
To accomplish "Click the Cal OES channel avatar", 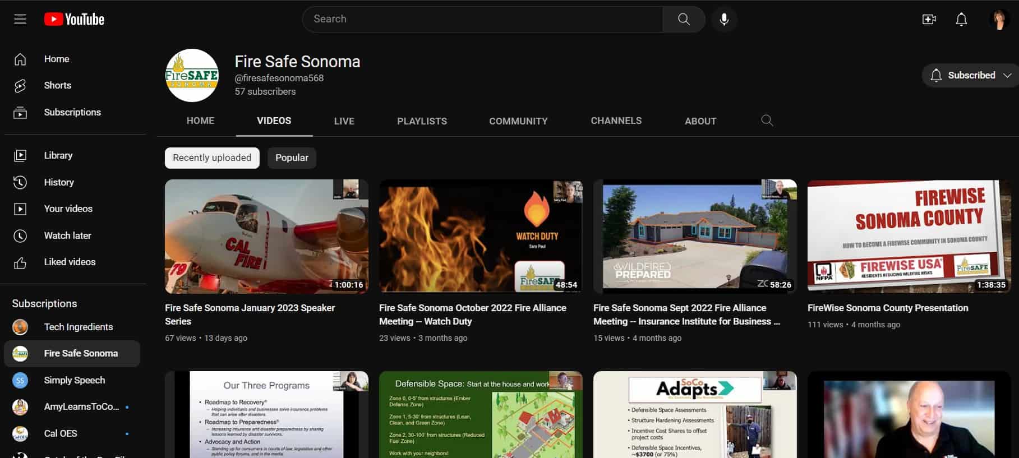I will [20, 433].
